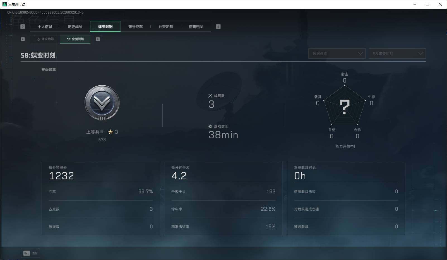
Task: Click the 命中率 22.6% row
Action: click(223, 209)
